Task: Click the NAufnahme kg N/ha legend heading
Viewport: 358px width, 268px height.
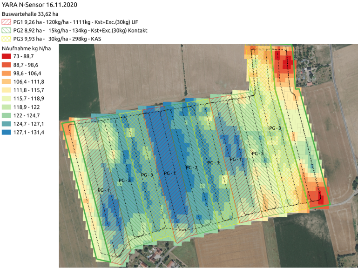Action: click(x=28, y=47)
